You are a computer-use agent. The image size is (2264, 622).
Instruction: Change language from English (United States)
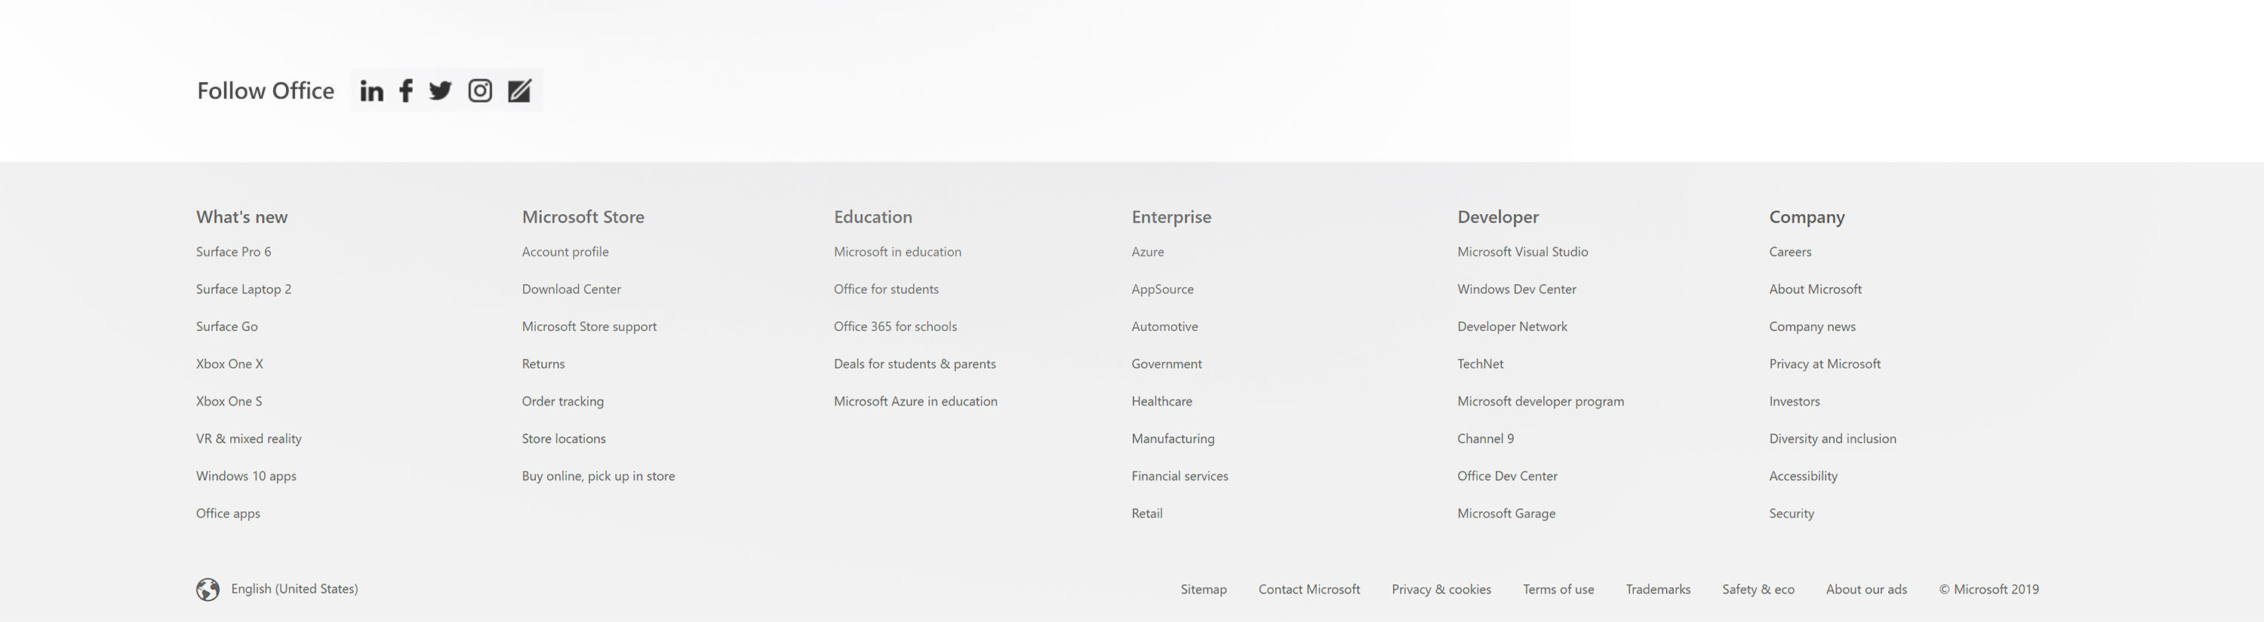point(294,589)
